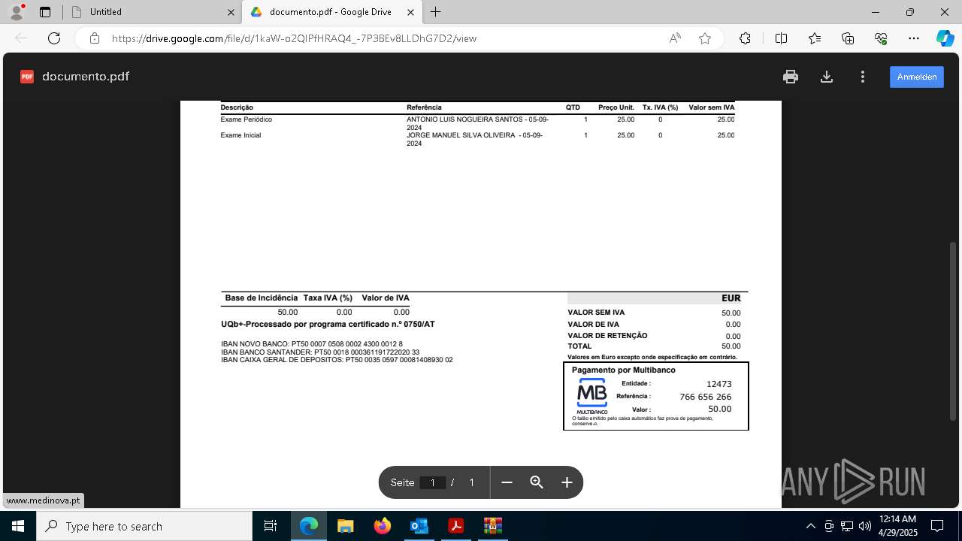Image resolution: width=962 pixels, height=541 pixels.
Task: Select the Multibanco reference 766 656 266
Action: pyautogui.click(x=705, y=397)
